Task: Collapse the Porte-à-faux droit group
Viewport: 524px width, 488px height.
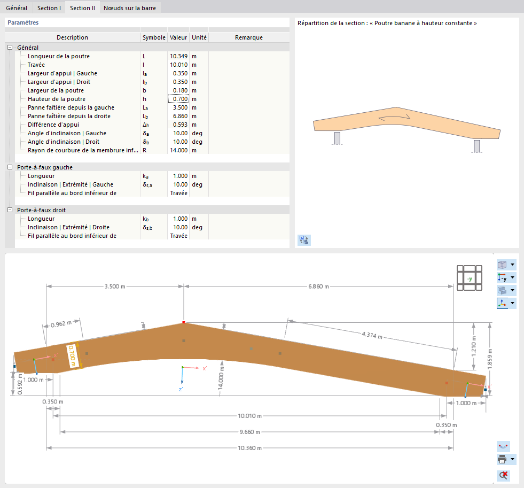Action: [10, 210]
